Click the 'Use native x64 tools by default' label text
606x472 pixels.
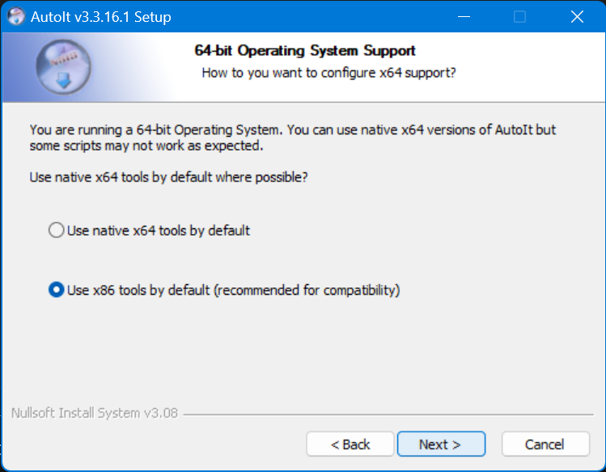(x=159, y=231)
